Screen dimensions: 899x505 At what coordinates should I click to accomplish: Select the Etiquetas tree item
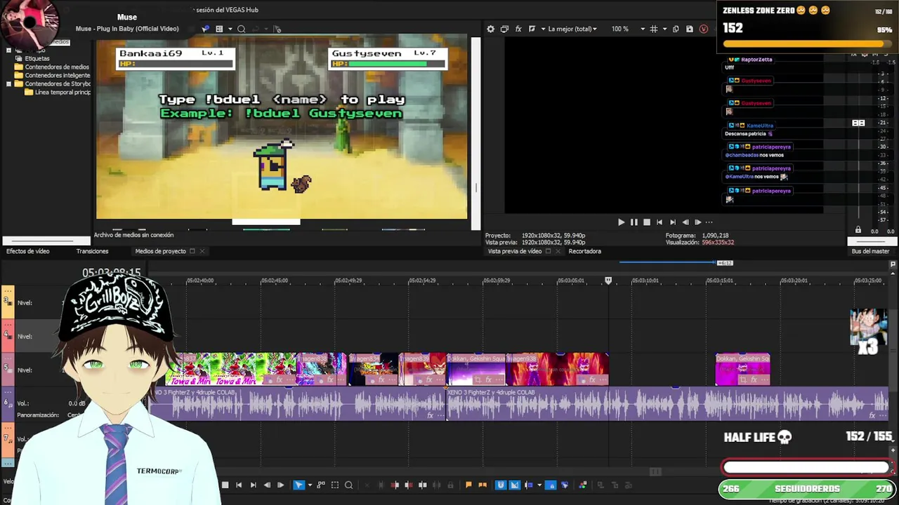coord(37,58)
